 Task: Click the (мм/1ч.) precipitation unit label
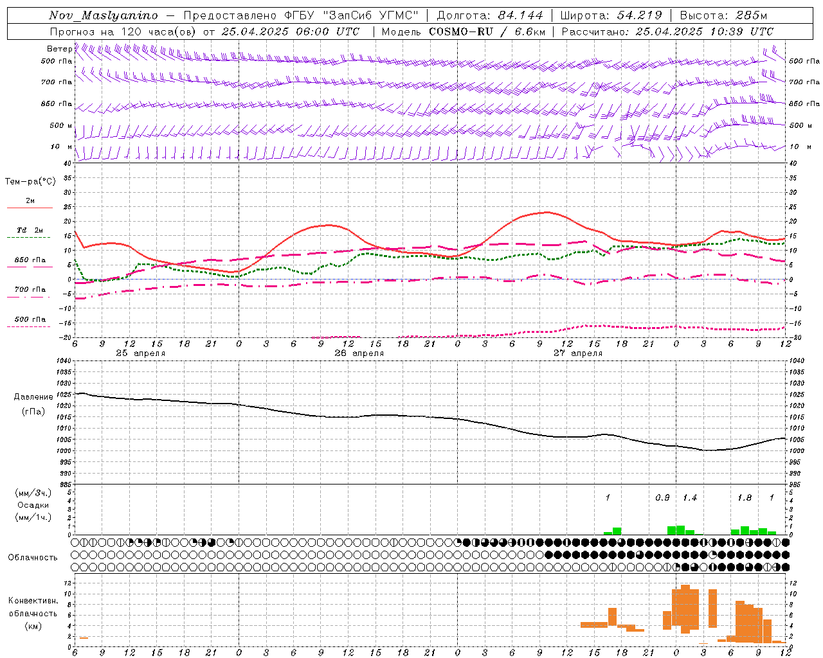(33, 517)
